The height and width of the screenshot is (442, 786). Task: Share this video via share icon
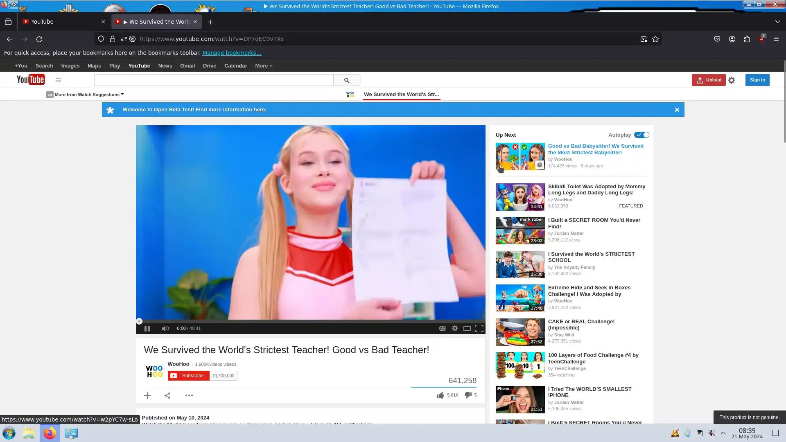[x=167, y=396]
